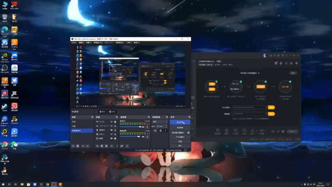
Task: Copy the stream key with orange button
Action: [x=271, y=114]
